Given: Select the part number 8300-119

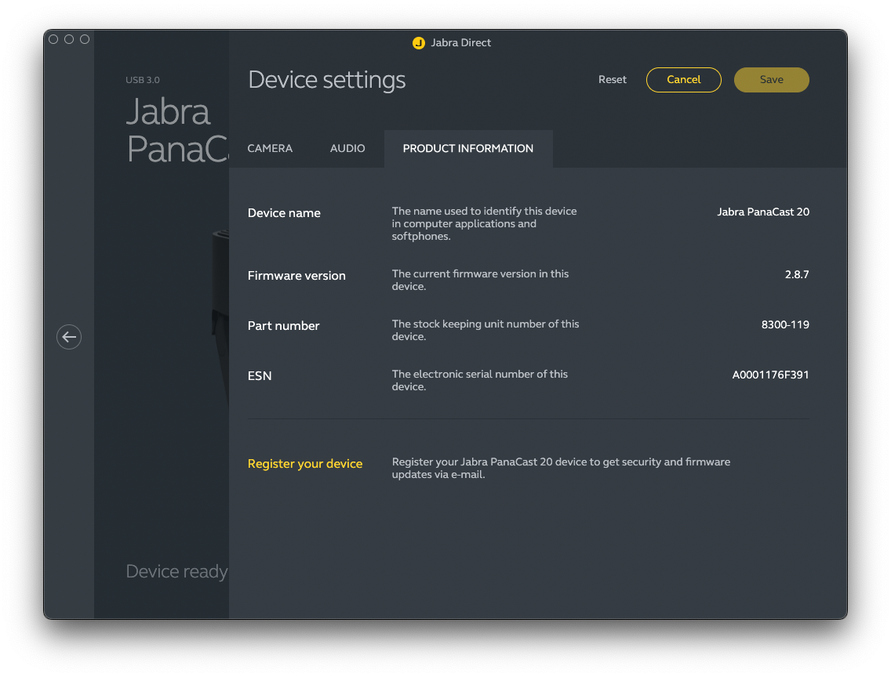Looking at the screenshot, I should [x=785, y=324].
